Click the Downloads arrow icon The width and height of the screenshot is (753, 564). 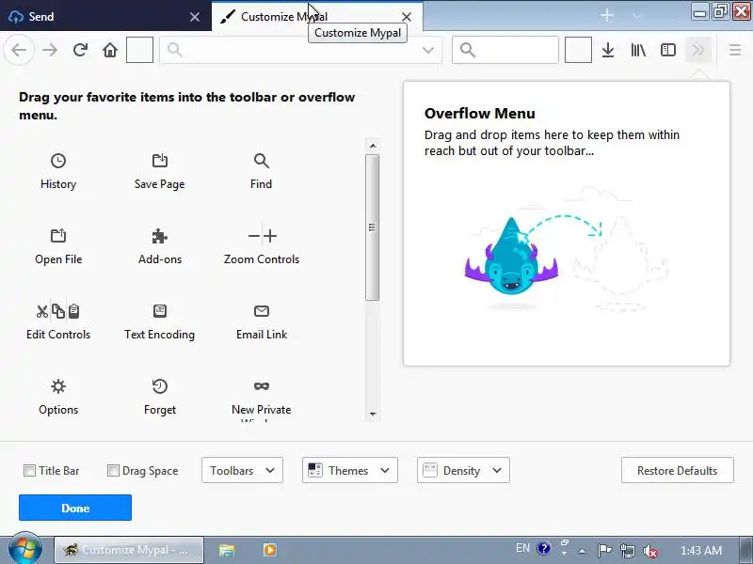pyautogui.click(x=608, y=50)
